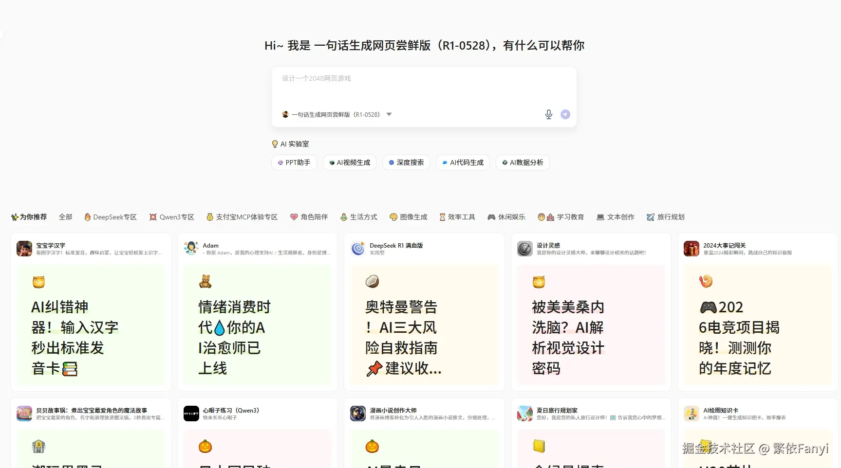Click the Adam agent avatar
Viewport: 841px width, 468px height.
coord(191,249)
